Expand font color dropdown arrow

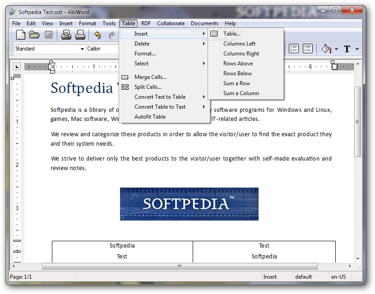[357, 49]
